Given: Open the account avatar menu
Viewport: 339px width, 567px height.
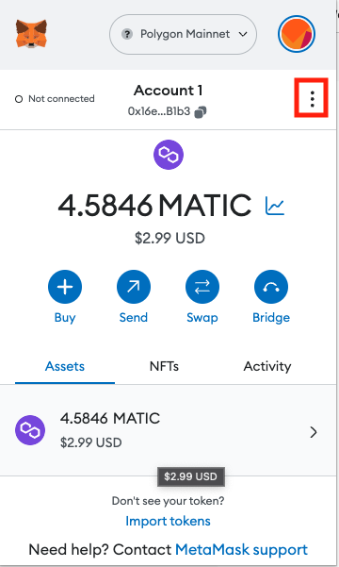Looking at the screenshot, I should [297, 34].
